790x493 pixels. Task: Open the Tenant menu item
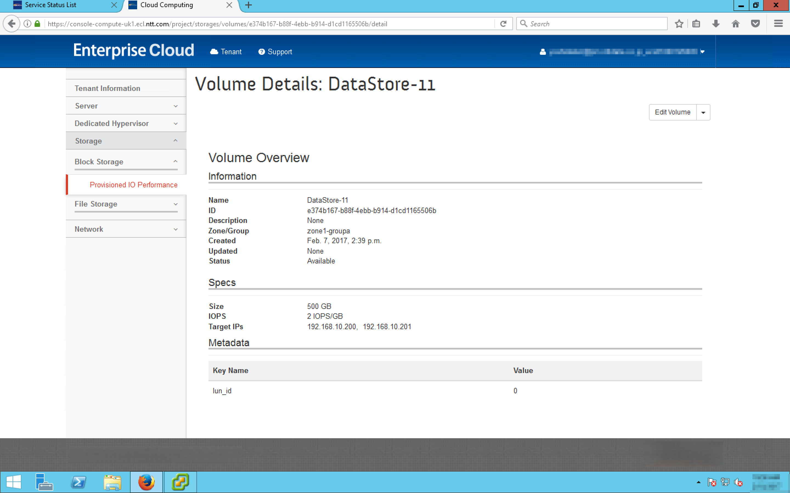pyautogui.click(x=226, y=52)
